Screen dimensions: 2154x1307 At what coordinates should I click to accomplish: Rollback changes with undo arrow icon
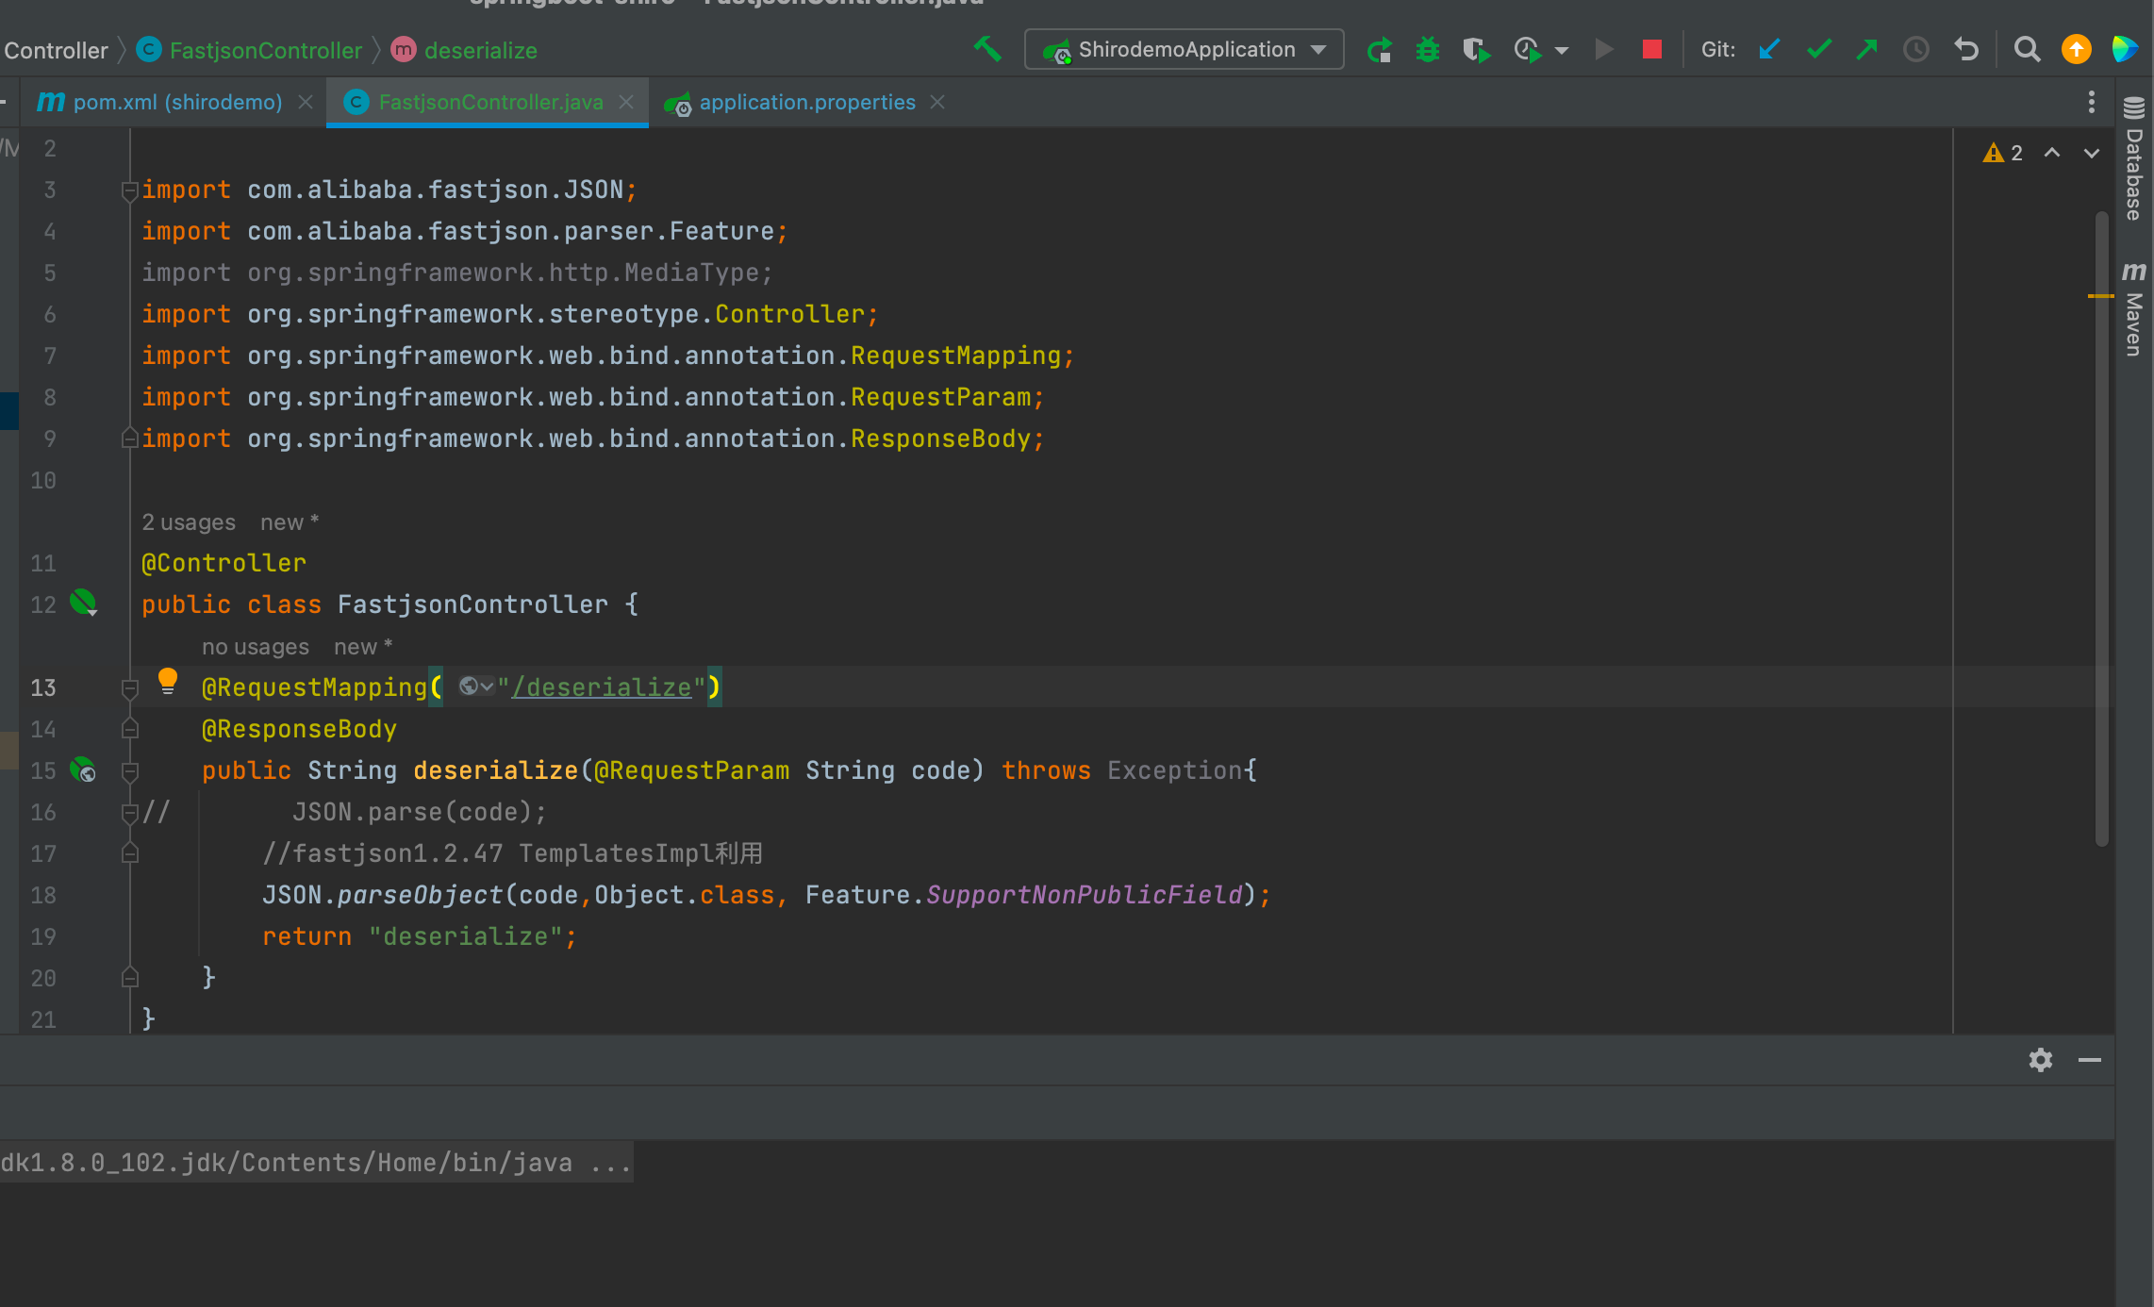pos(1966,50)
